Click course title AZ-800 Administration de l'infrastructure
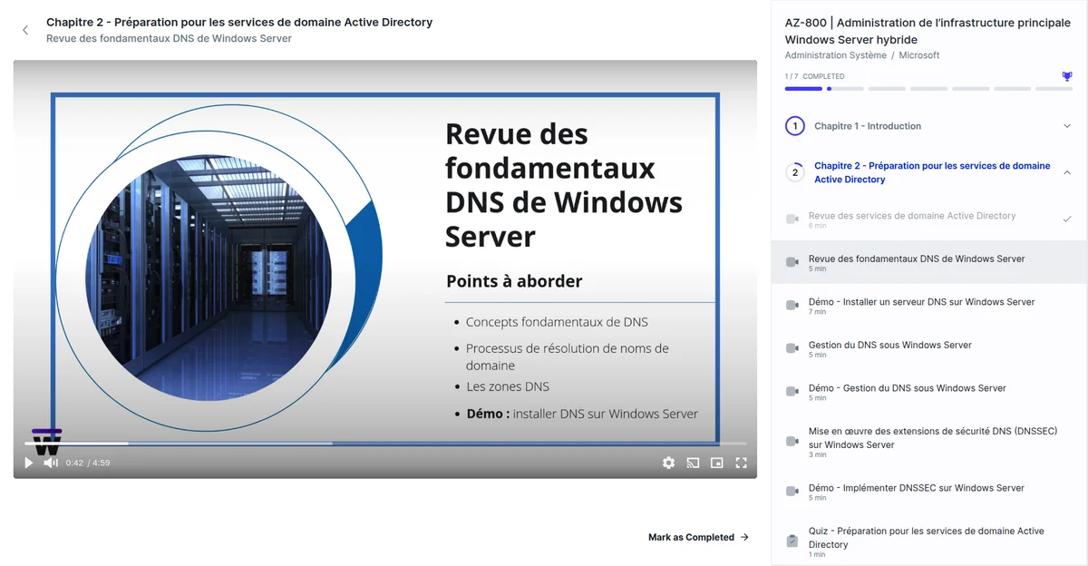Image resolution: width=1088 pixels, height=566 pixels. tap(928, 31)
